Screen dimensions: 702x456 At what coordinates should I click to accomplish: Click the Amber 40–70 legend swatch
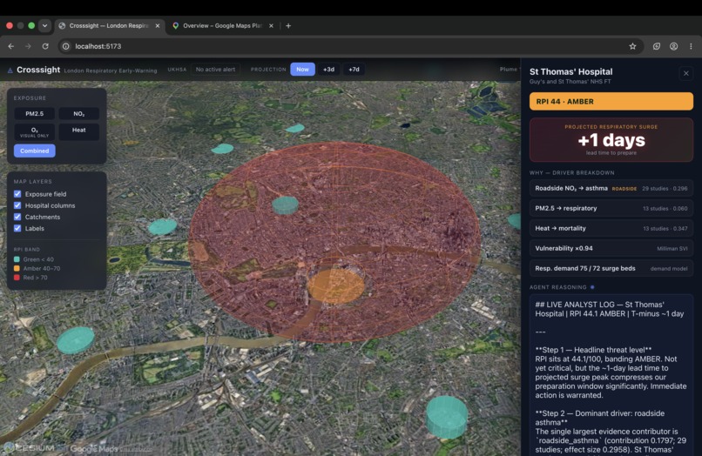[17, 269]
